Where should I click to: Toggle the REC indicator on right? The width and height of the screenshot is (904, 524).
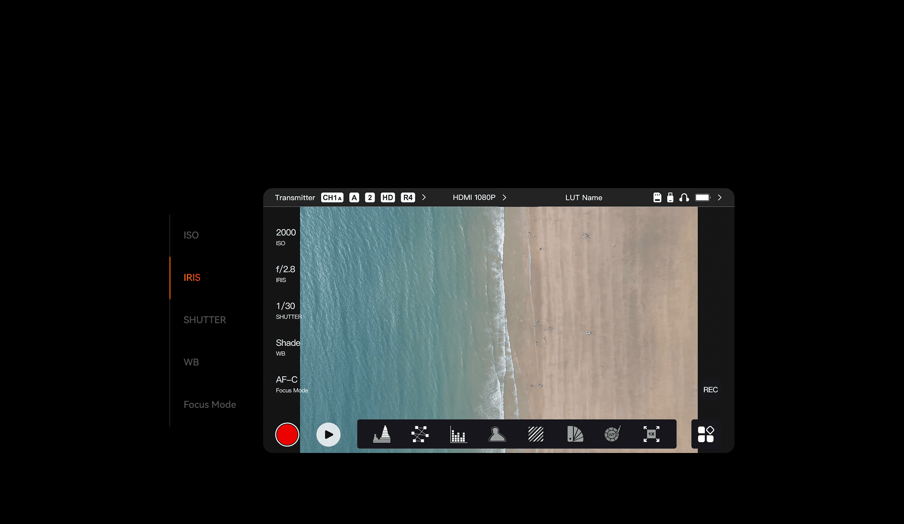[x=710, y=389]
